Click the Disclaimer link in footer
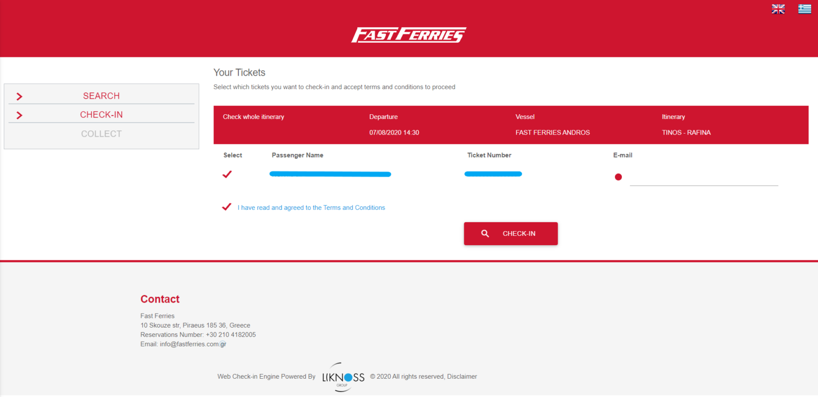This screenshot has height=397, width=818. [x=462, y=376]
